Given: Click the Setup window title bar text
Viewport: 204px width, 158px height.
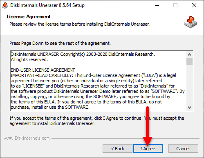Looking at the screenshot, I should [47, 5].
